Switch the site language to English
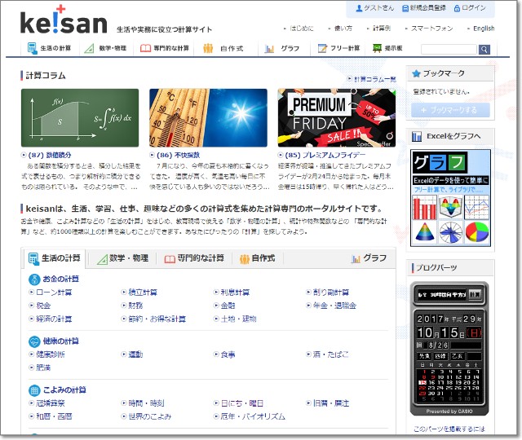 click(482, 29)
